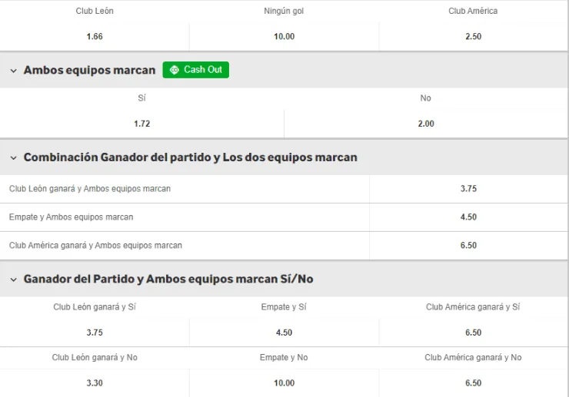Select Empate y No odds 10.00
569x397 pixels.
coord(284,383)
